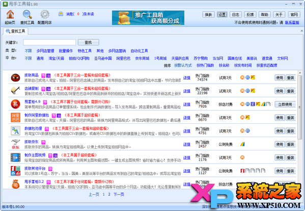Open 详情 link for 易掌柜4.9
The image size is (305, 211).
click(187, 104)
